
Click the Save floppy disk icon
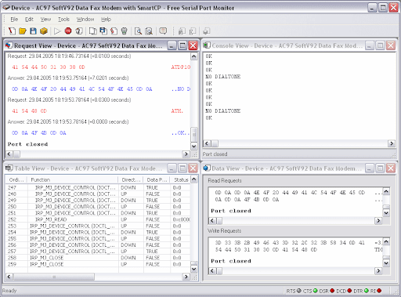coord(33,31)
